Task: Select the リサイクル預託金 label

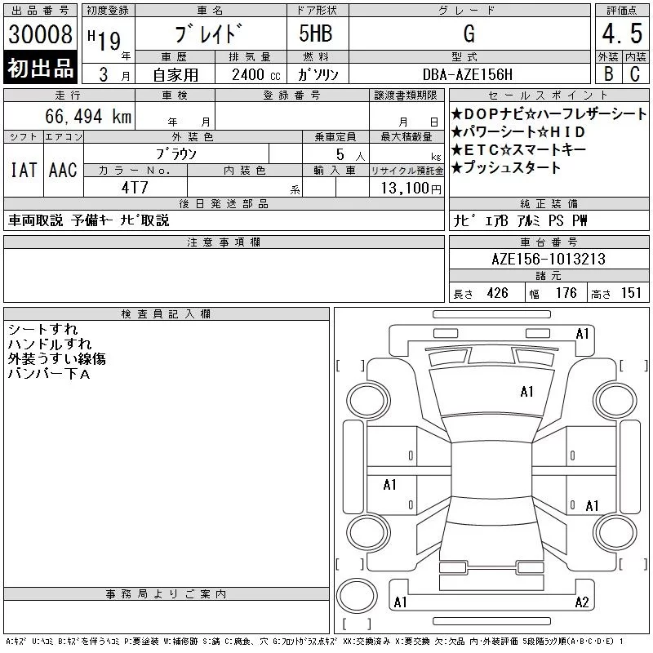Action: pyautogui.click(x=406, y=171)
